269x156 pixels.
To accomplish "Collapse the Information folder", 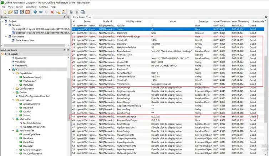I will (13, 100).
